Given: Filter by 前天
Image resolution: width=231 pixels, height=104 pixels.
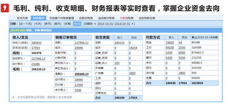Looking at the screenshot, I should 57,24.
